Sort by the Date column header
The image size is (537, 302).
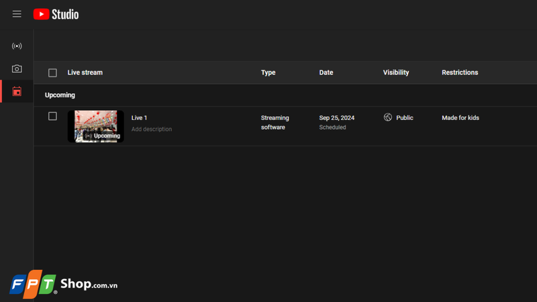326,72
